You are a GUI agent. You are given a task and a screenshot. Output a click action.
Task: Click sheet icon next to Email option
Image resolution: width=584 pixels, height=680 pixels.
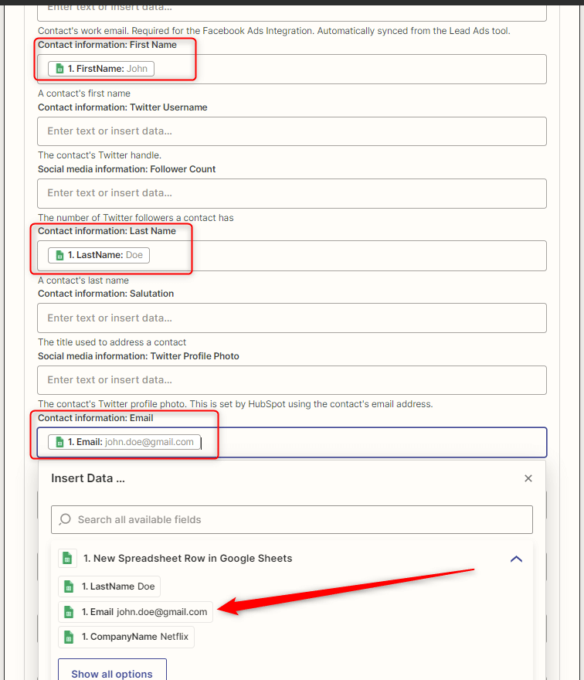[69, 612]
